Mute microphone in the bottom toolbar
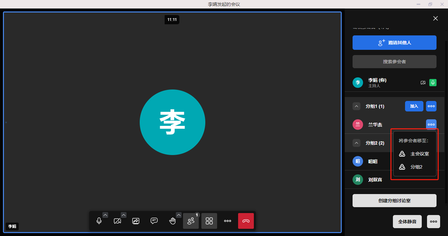448x236 pixels. tap(99, 221)
